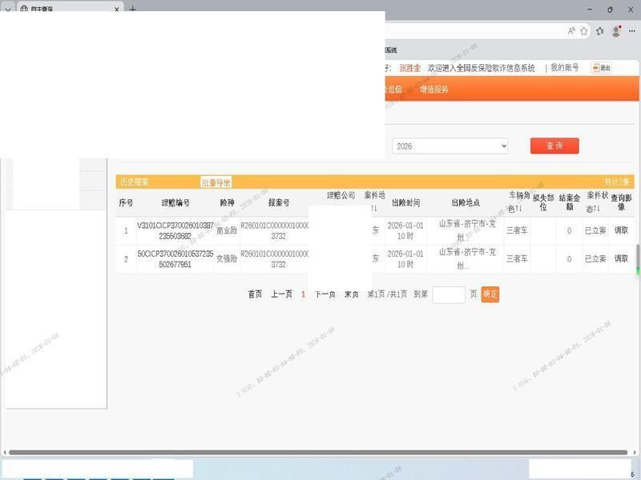Open 我的账号 account link
The image size is (641, 480).
click(564, 68)
